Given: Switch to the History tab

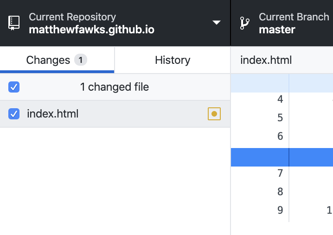Looking at the screenshot, I should [x=173, y=60].
